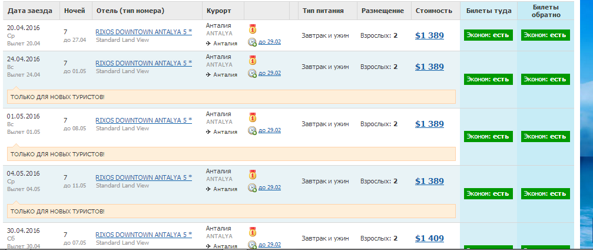Click the до 29.02 link in the 01.05.2016 row
This screenshot has height=250, width=593.
pyautogui.click(x=270, y=130)
